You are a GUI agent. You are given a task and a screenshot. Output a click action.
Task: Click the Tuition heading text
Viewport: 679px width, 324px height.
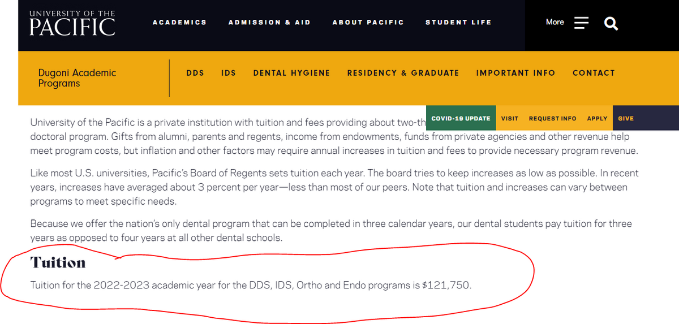pyautogui.click(x=58, y=262)
